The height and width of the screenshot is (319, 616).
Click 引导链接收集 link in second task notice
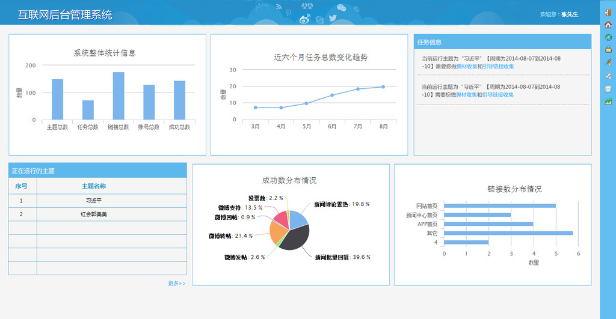click(498, 94)
